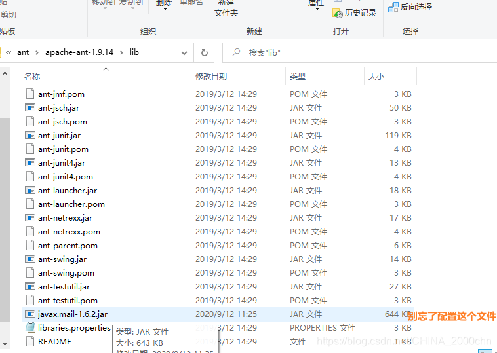Expand the chevron after ant in the path
497x353 pixels.
37,53
